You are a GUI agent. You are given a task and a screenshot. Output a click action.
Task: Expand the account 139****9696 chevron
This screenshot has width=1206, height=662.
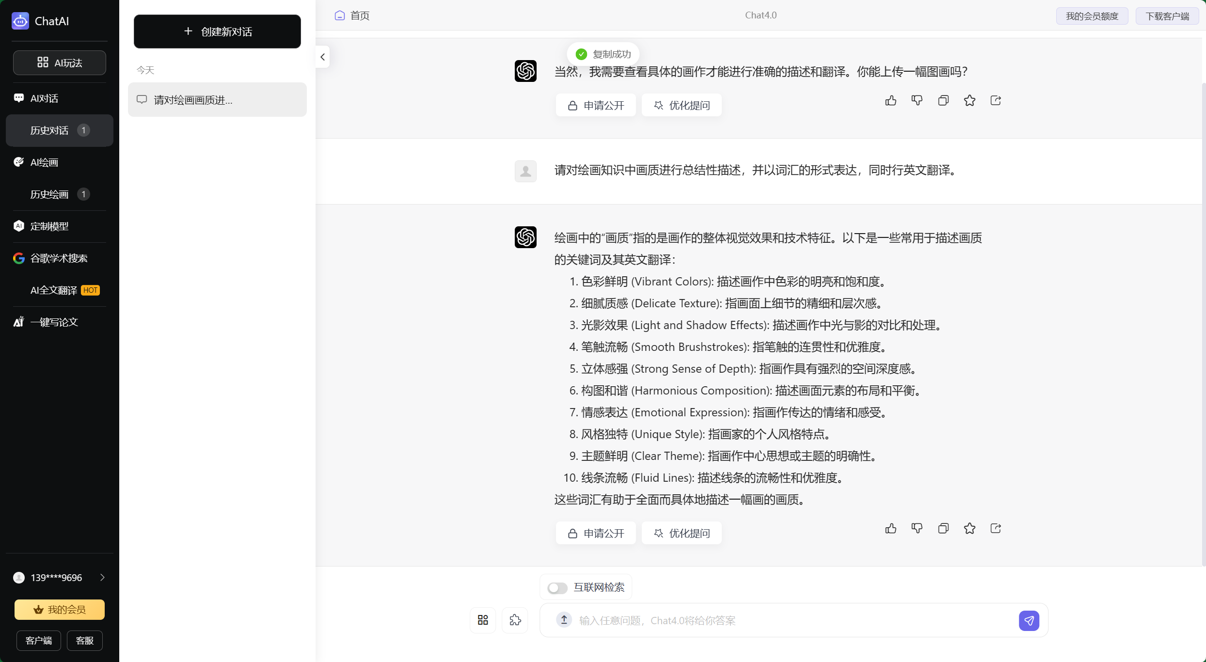(102, 577)
